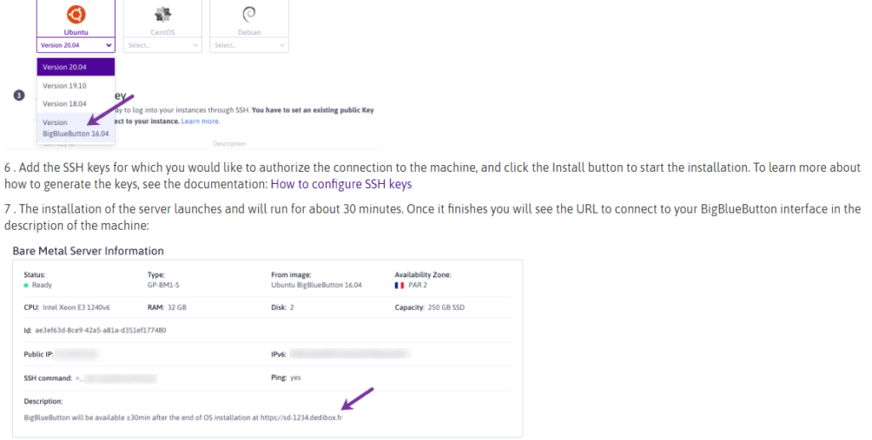Choose the Debian swirl icon
The image size is (872, 440).
(x=250, y=14)
